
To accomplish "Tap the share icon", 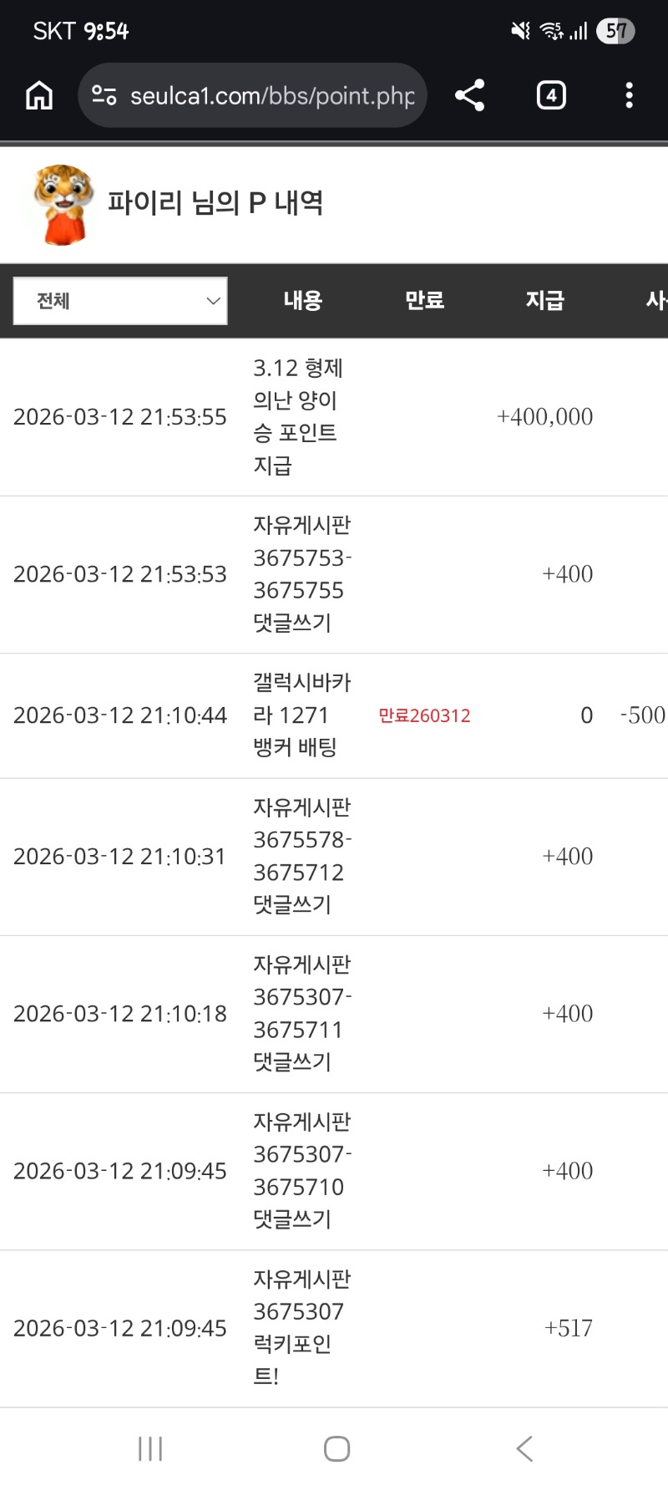I will pyautogui.click(x=470, y=95).
